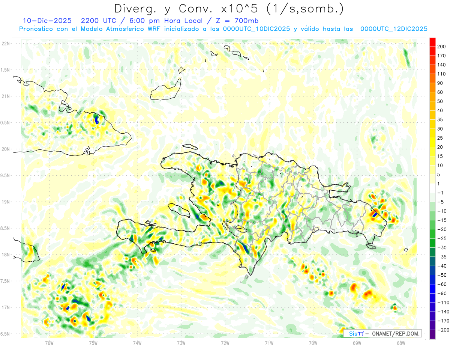Screen dimensions: 450x348
Task: Click the '70W' longitude label
Action: pos(313,342)
